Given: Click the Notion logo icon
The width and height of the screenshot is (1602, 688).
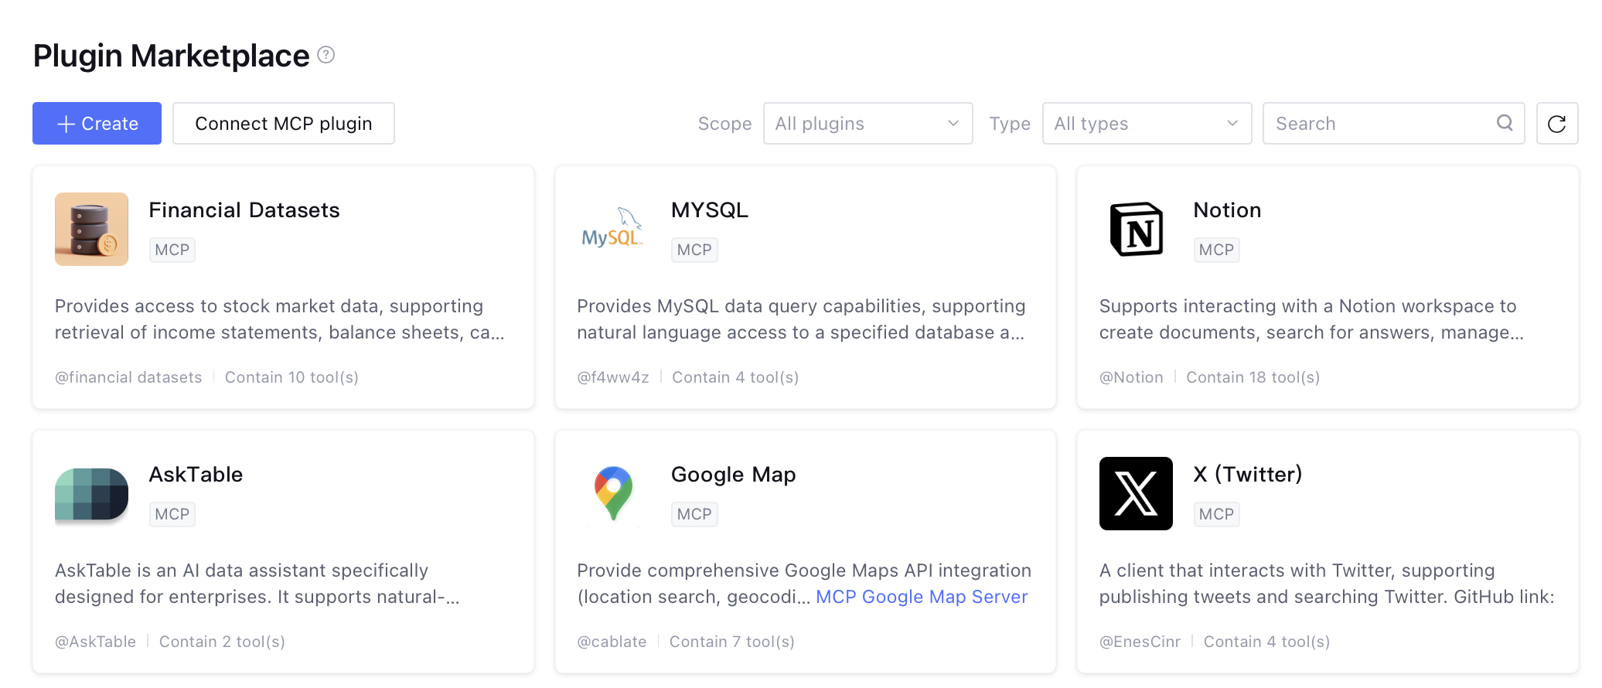Looking at the screenshot, I should click(1136, 230).
